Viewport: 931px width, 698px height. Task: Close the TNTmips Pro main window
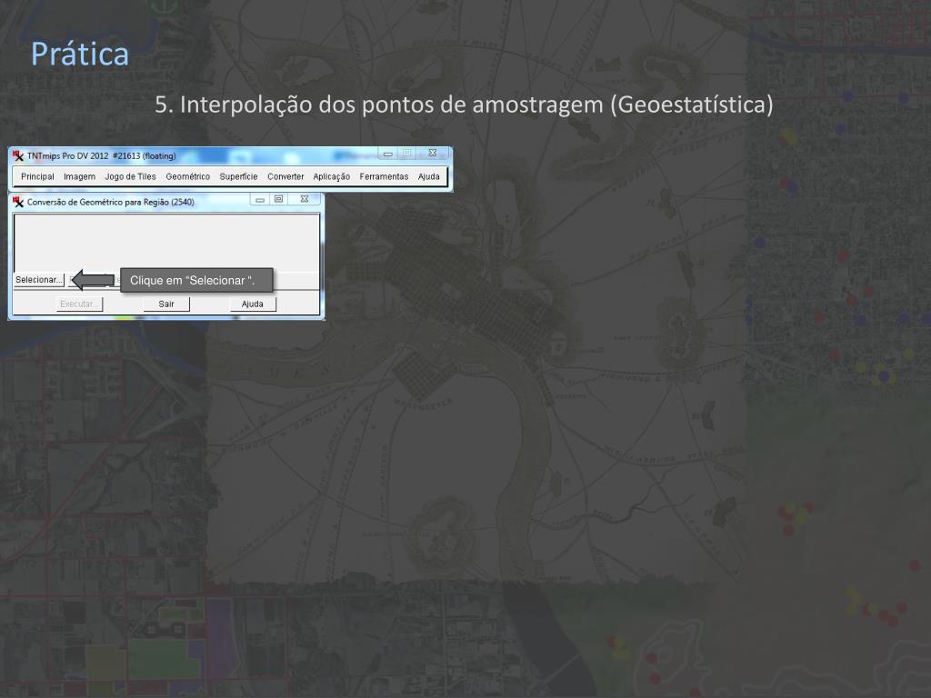tap(433, 154)
